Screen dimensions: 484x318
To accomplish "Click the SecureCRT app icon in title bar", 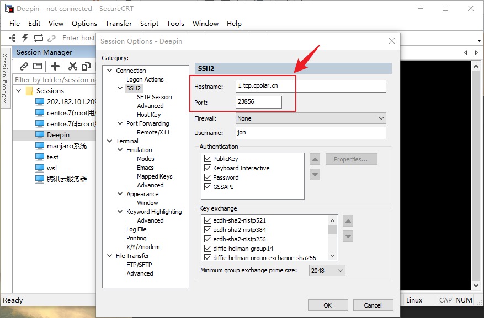I will tap(9, 8).
